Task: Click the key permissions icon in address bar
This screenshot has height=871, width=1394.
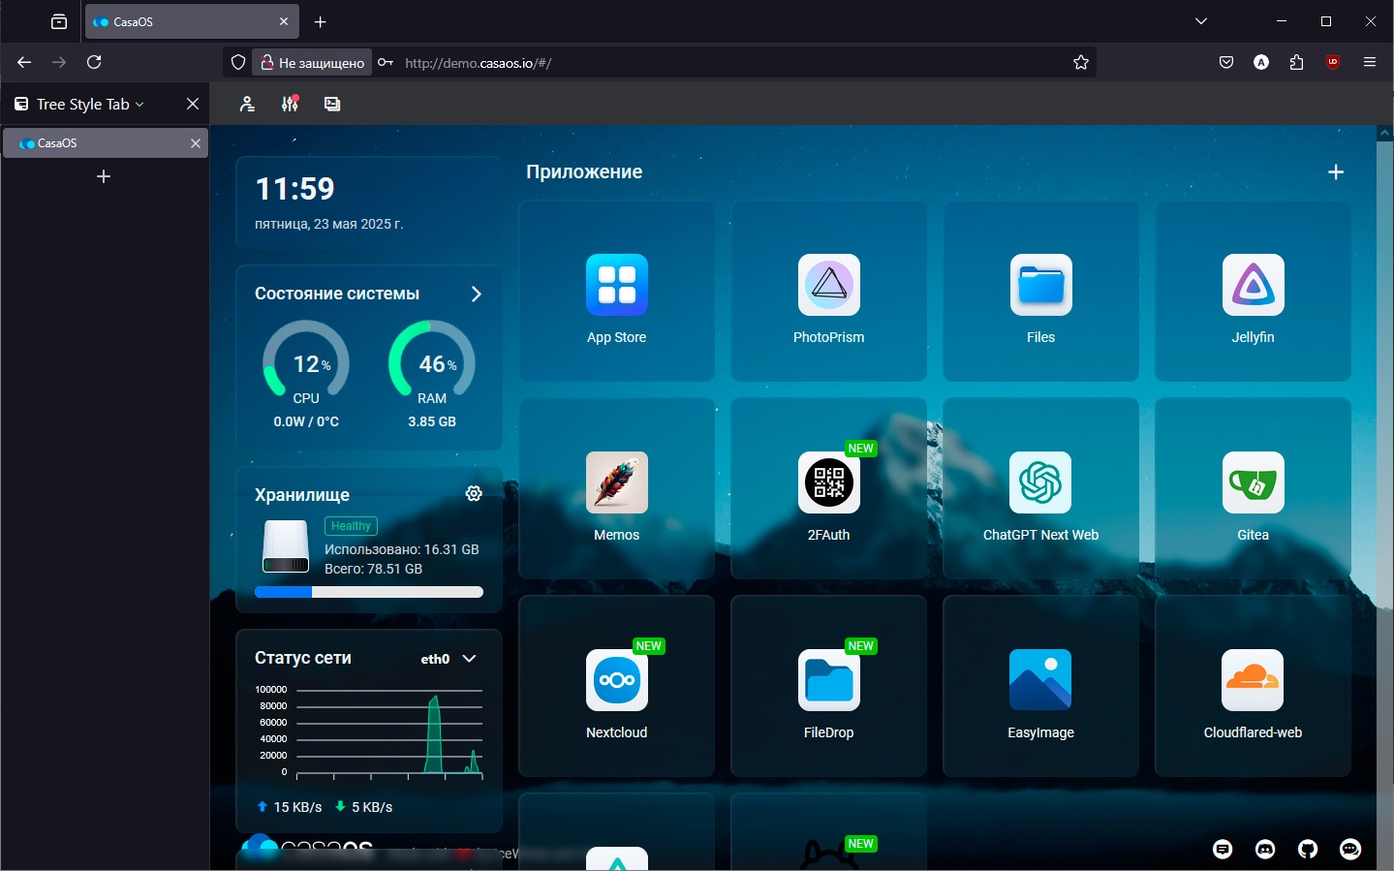Action: coord(386,62)
